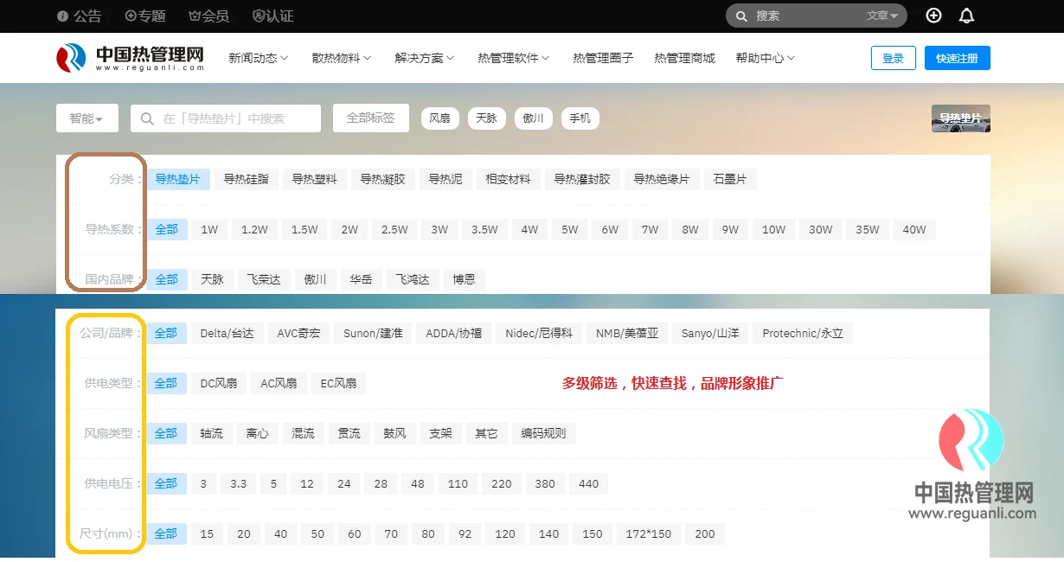Filter fan type by 轴流
Viewport: 1064px width, 562px height.
[x=211, y=433]
